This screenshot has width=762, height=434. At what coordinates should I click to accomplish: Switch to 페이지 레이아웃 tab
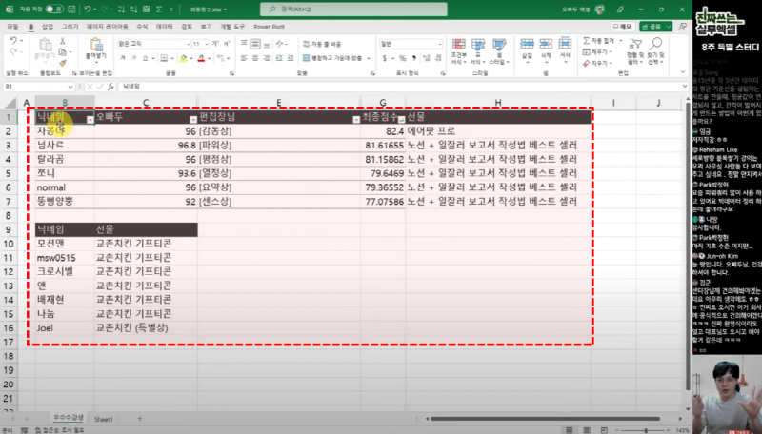click(108, 27)
